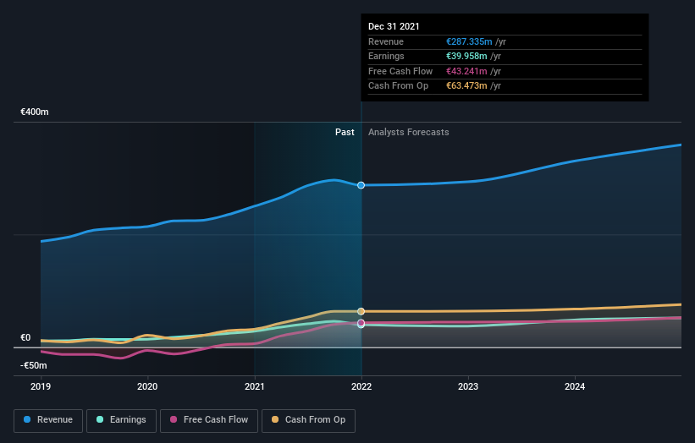The width and height of the screenshot is (695, 443).
Task: Click the 2021 x-axis label
Action: (255, 387)
